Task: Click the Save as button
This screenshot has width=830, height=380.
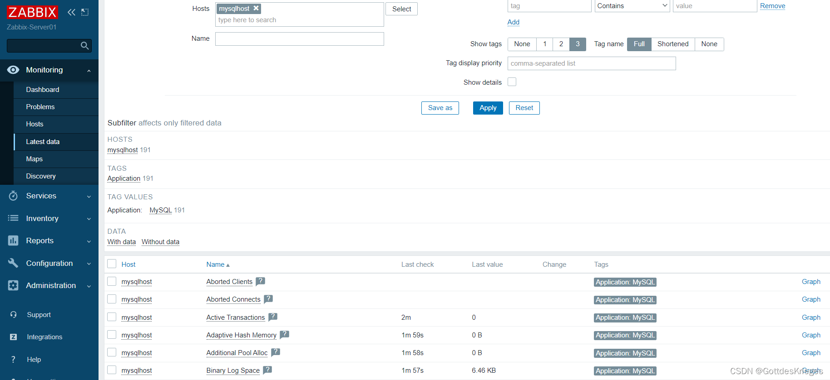Action: (440, 108)
